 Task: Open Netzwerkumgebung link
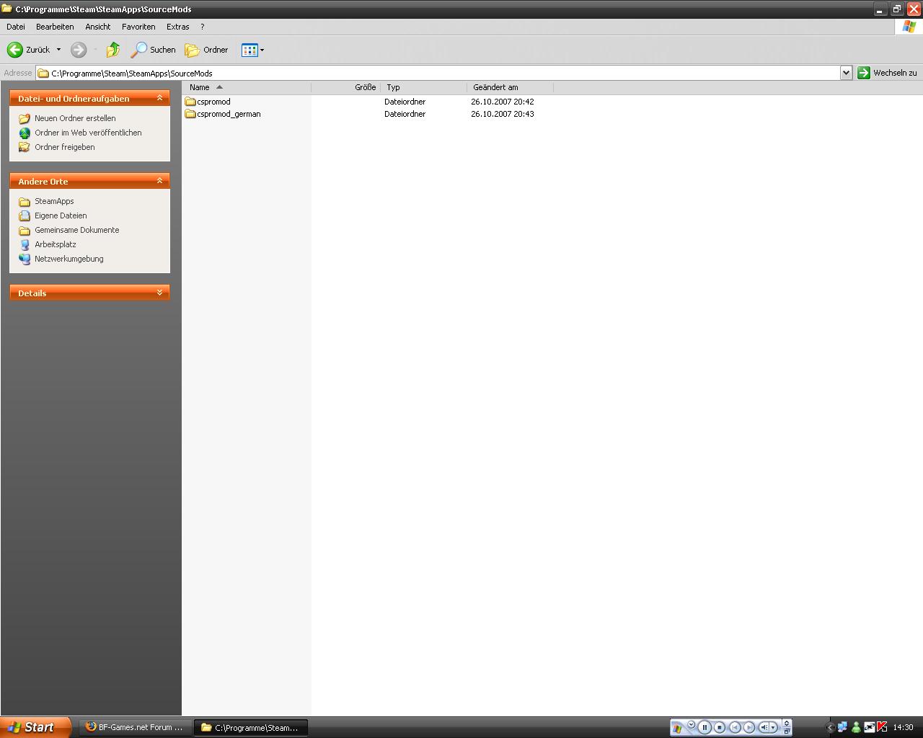pos(69,259)
